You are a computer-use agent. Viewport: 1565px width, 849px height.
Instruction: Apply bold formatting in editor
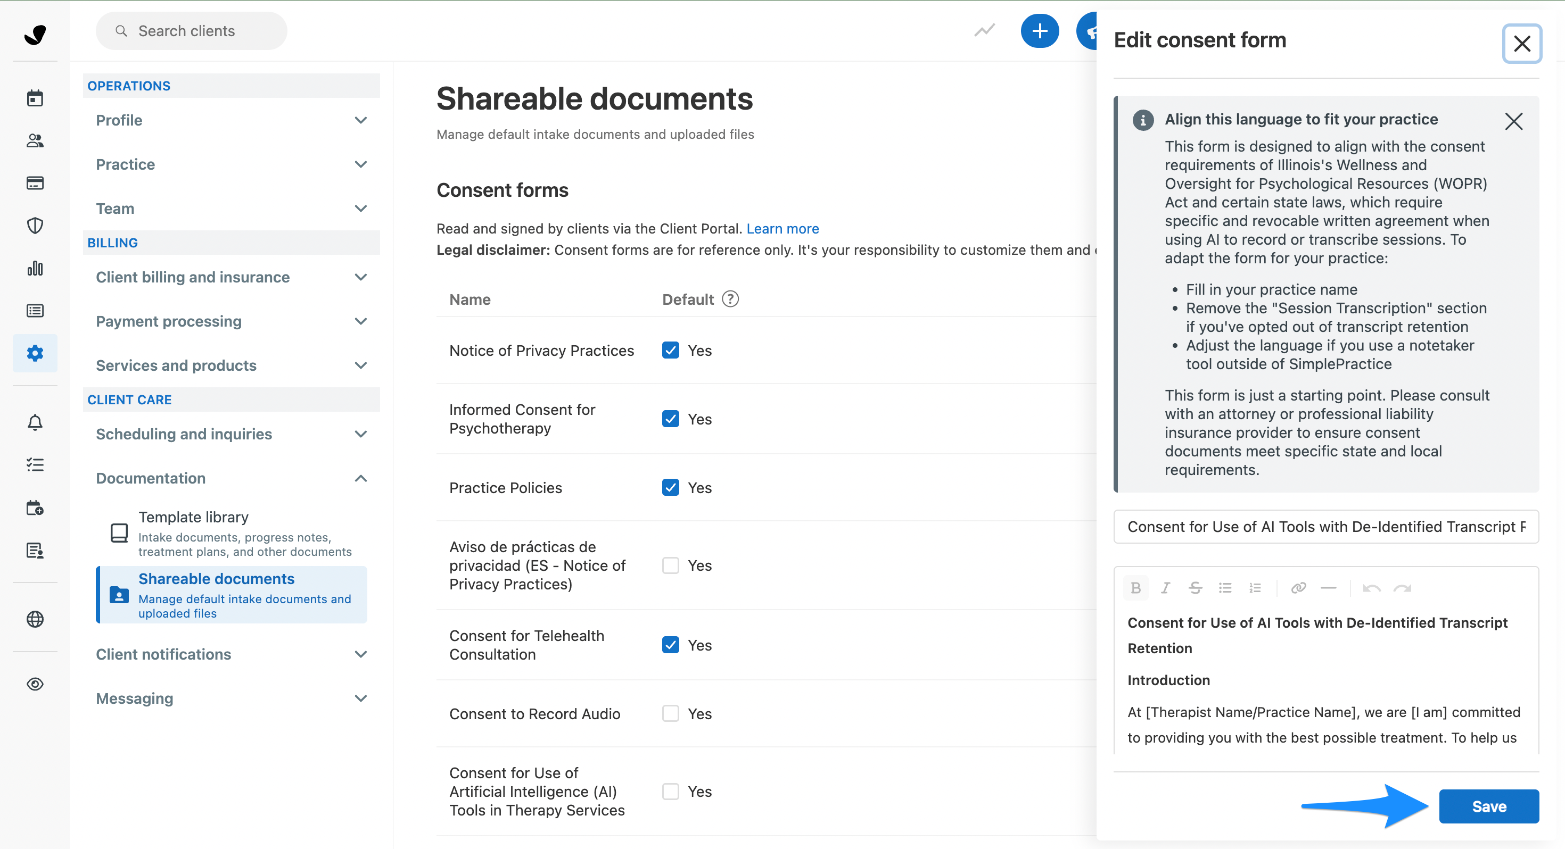click(x=1135, y=587)
